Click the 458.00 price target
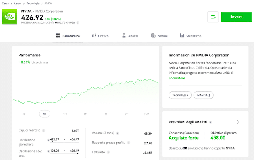 218,138
